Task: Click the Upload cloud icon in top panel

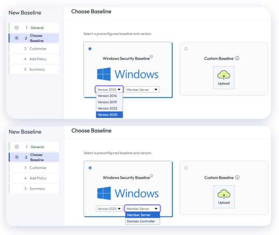Action: click(224, 75)
